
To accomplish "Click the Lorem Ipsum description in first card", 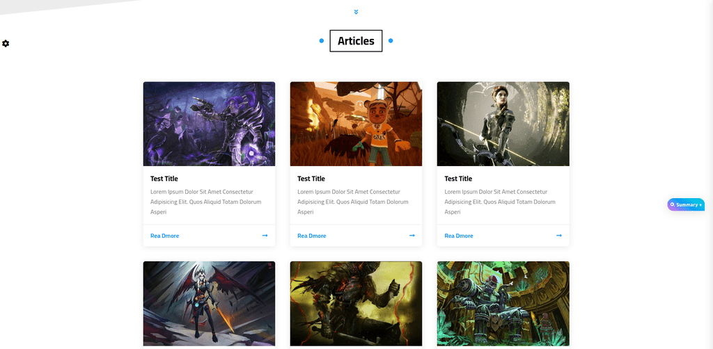I will 206,202.
